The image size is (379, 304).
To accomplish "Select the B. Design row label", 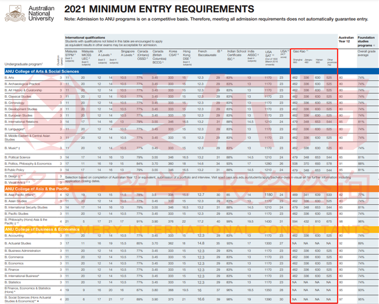I will (x=14, y=176).
